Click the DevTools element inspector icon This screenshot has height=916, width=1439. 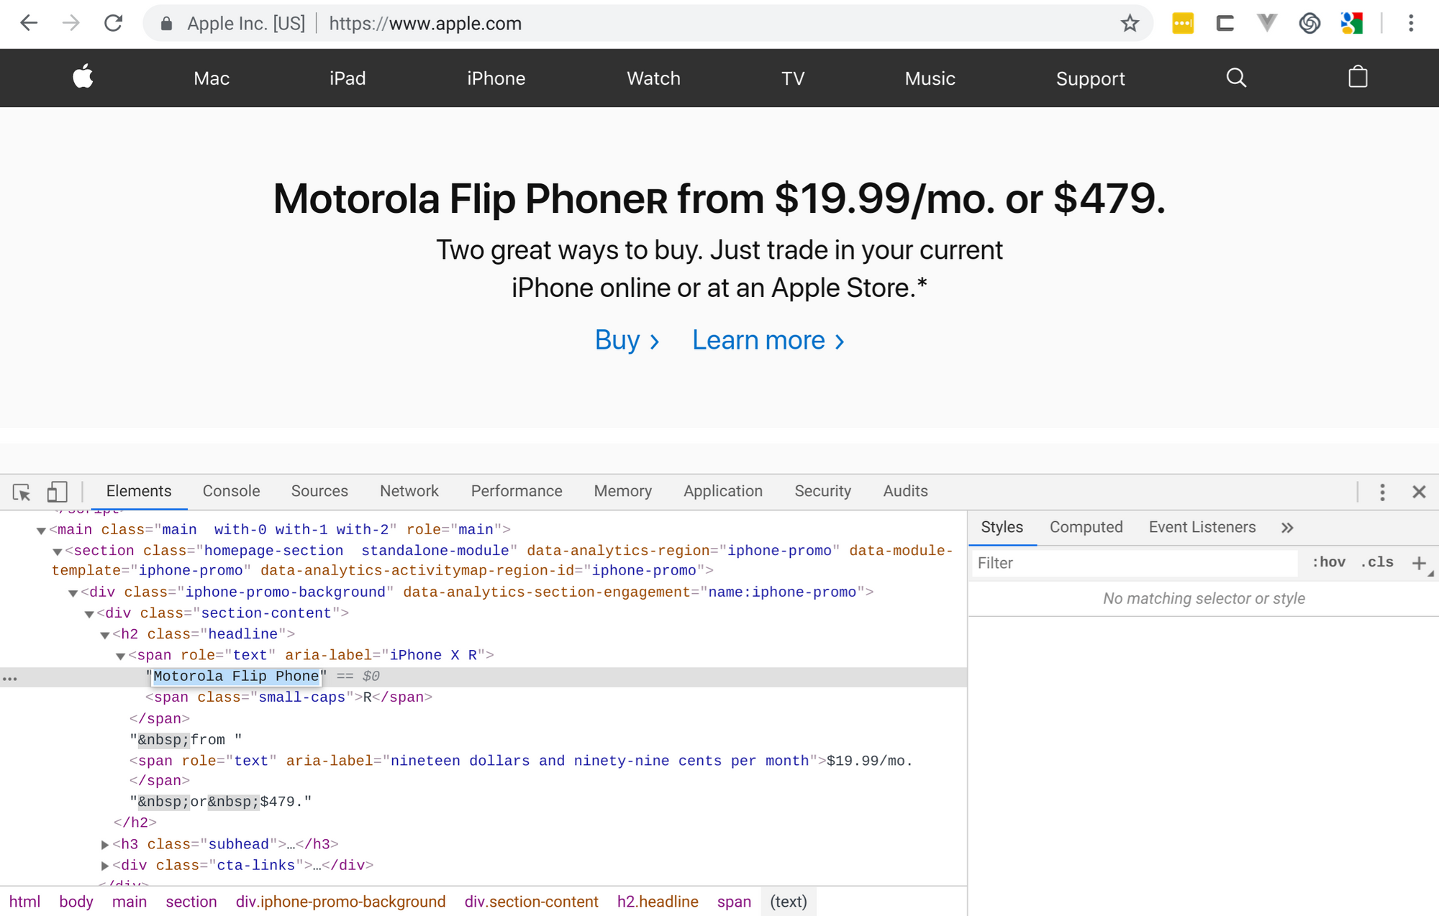(x=20, y=490)
